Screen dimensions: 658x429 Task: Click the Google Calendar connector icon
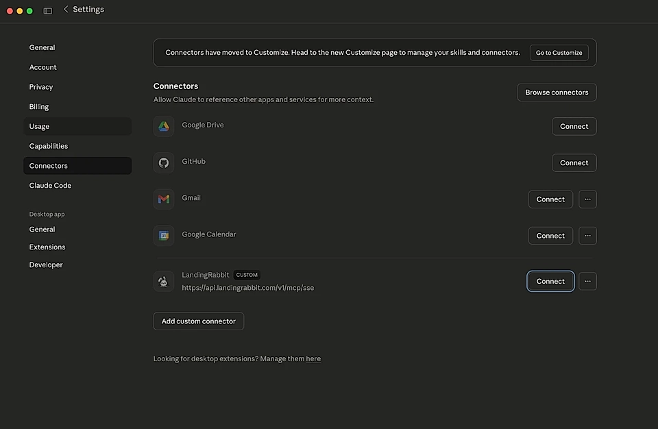click(164, 235)
